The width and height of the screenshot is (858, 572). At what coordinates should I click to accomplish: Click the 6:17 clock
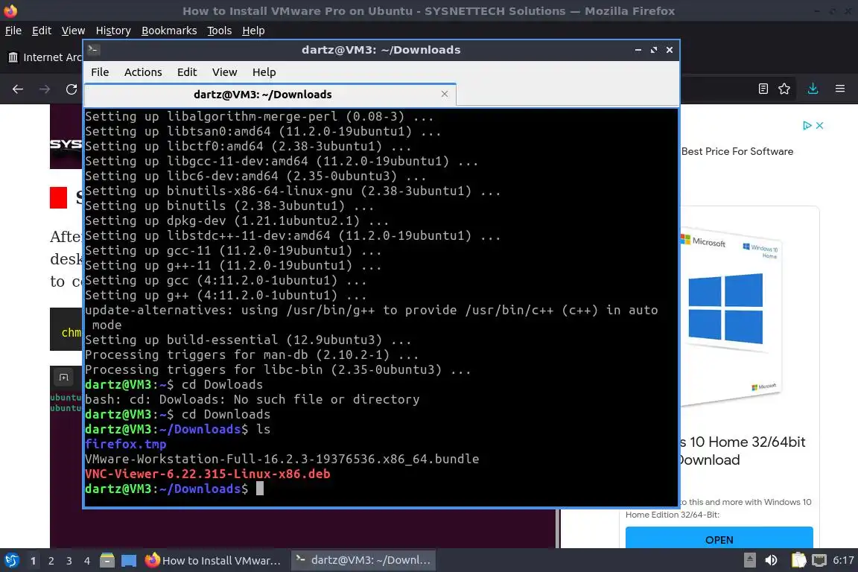[843, 561]
